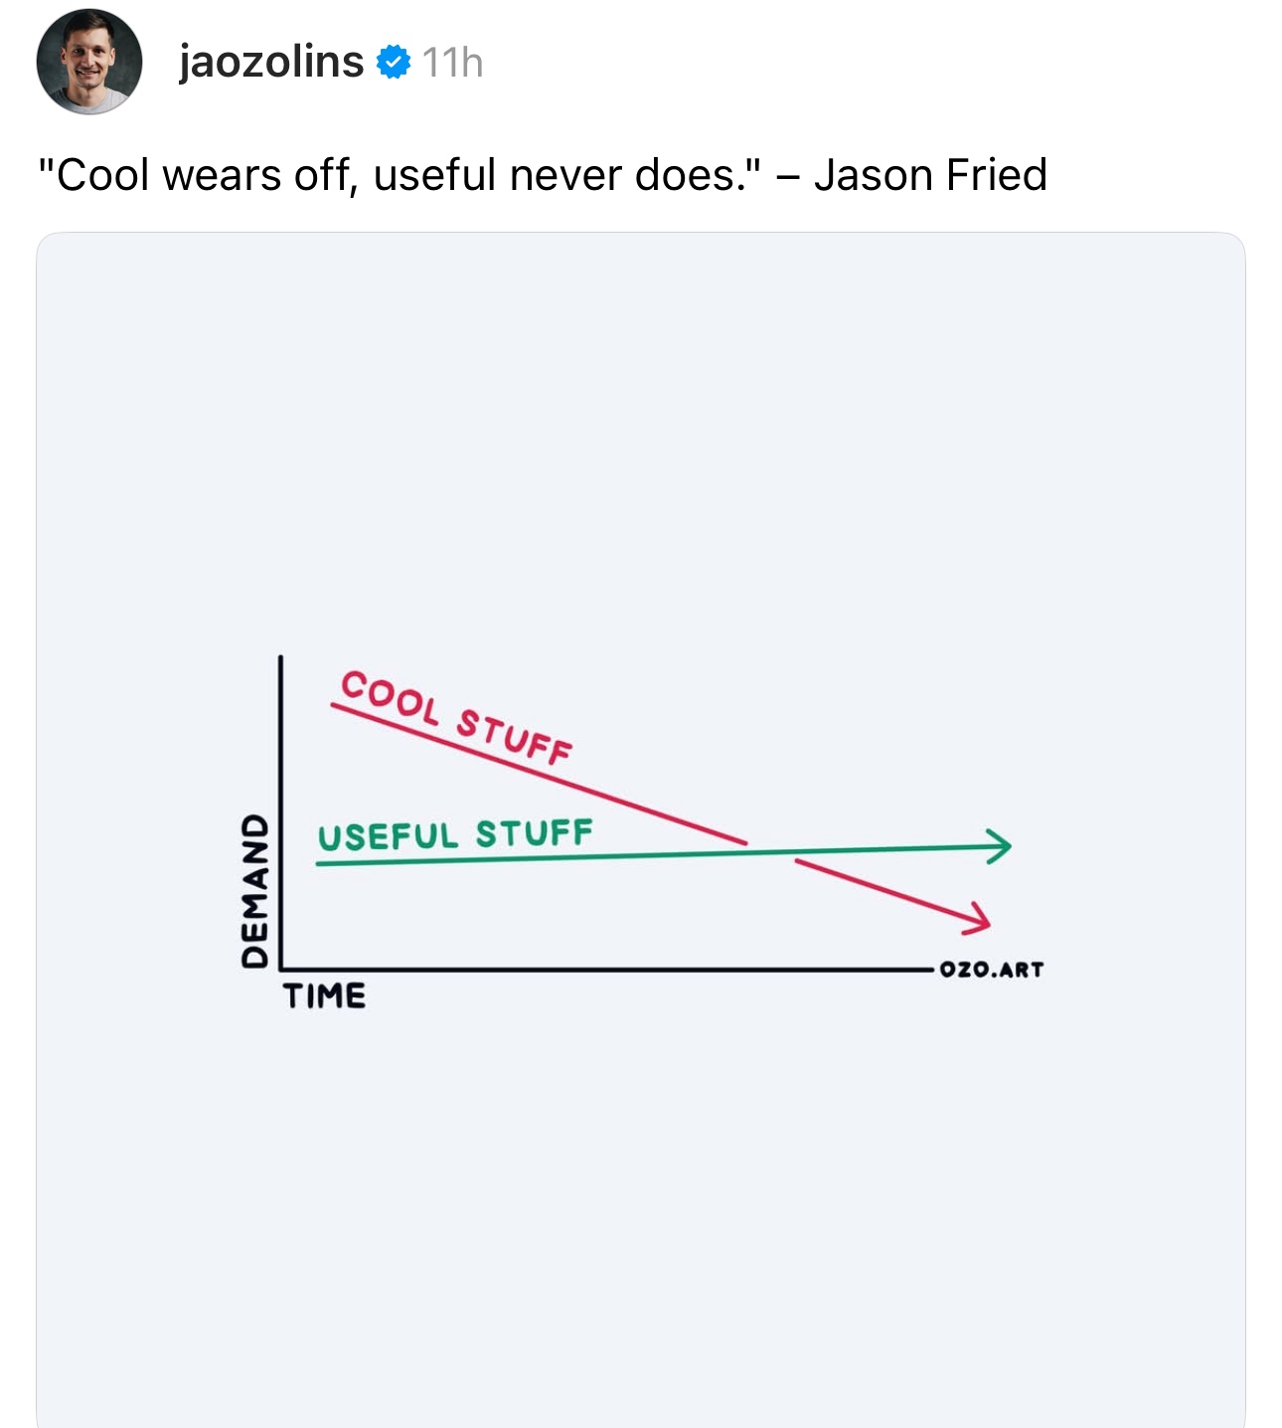Click the green line's left starting end
The width and height of the screenshot is (1282, 1428).
click(322, 863)
